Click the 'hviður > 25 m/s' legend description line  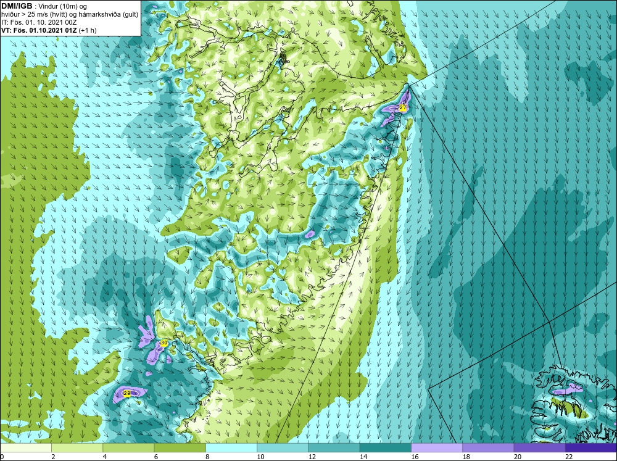[x=70, y=14]
